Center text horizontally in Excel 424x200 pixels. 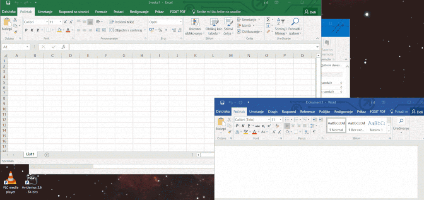point(84,30)
